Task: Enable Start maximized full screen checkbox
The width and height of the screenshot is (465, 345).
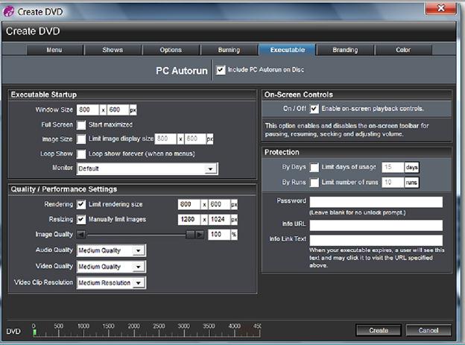Action: pos(81,124)
